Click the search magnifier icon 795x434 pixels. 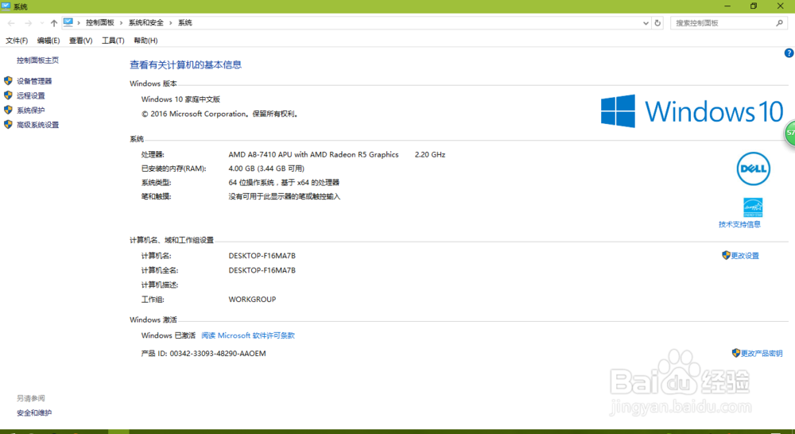[x=780, y=23]
